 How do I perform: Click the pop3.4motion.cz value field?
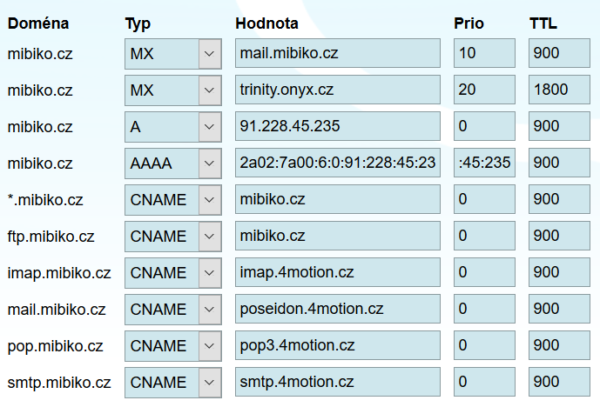pos(338,346)
